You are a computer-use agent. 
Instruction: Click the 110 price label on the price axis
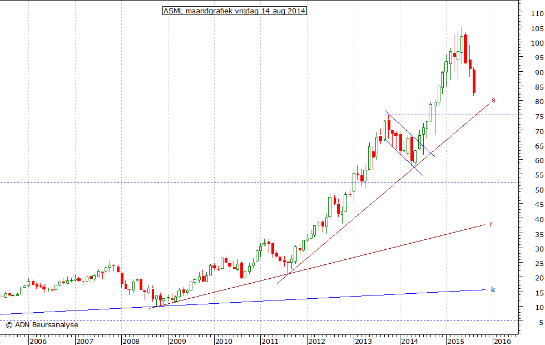[x=537, y=14]
